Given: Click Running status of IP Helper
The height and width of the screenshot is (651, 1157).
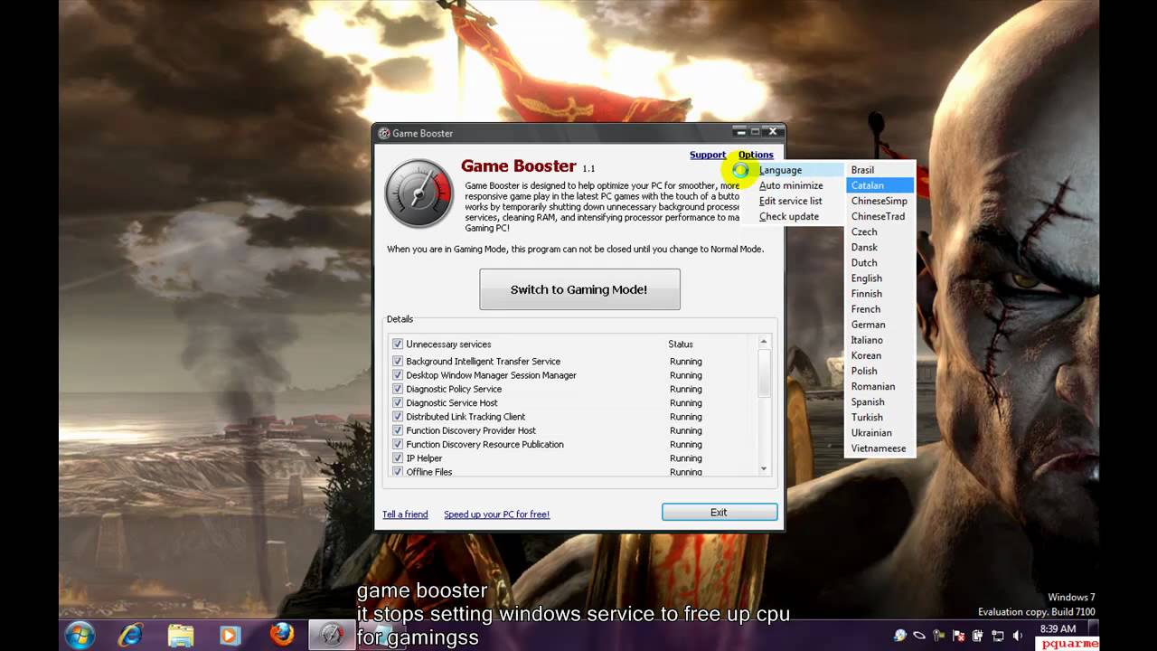Looking at the screenshot, I should (686, 458).
